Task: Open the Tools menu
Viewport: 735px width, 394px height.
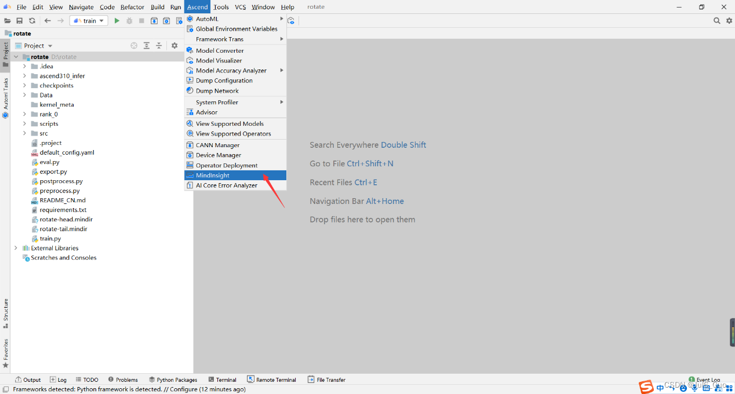Action: tap(221, 7)
